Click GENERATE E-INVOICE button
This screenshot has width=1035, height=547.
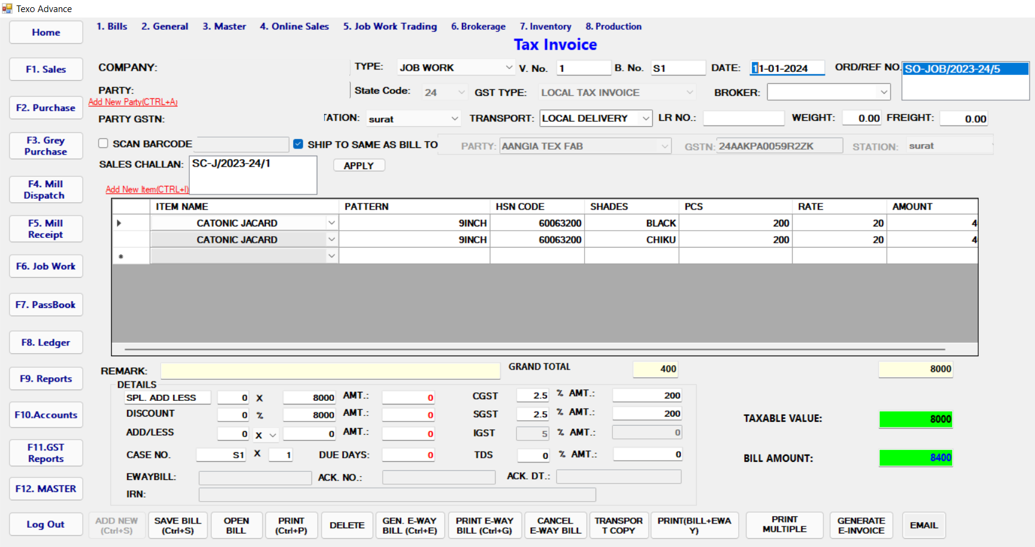tap(861, 525)
